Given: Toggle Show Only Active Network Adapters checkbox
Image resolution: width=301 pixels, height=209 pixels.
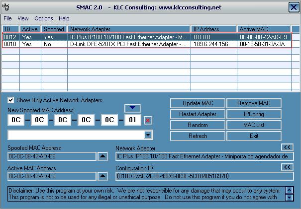Looking at the screenshot, I should pos(11,100).
